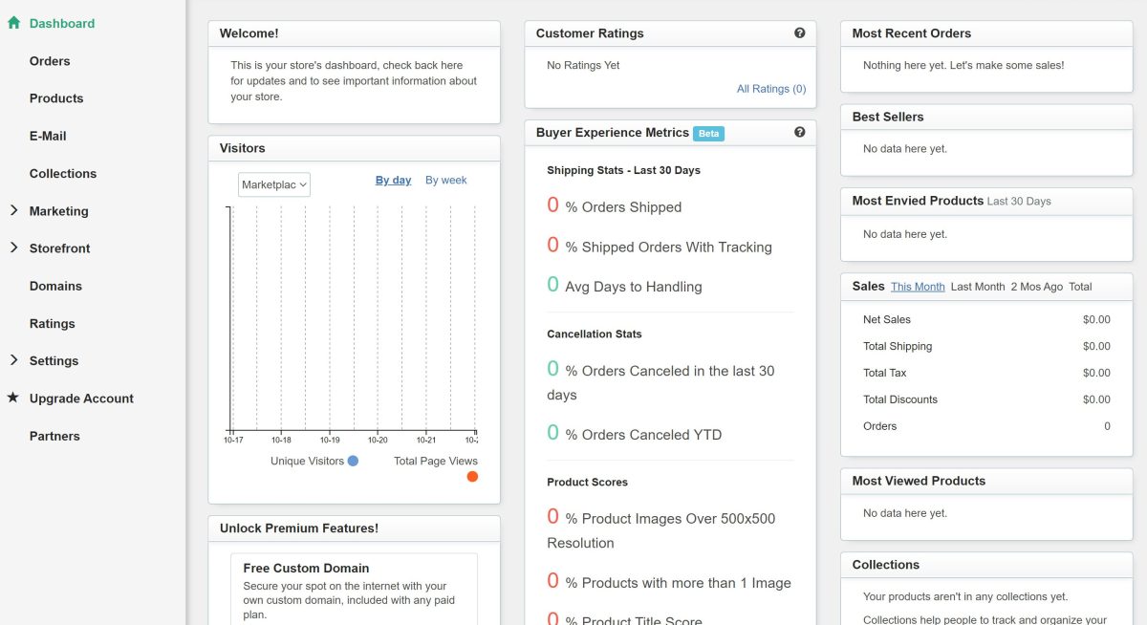This screenshot has width=1147, height=625.
Task: Show Last Month sales
Action: pyautogui.click(x=978, y=287)
